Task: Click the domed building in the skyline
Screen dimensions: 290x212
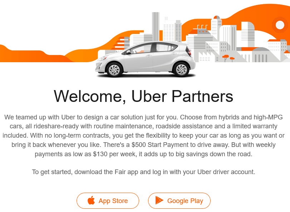Action: coord(261,55)
